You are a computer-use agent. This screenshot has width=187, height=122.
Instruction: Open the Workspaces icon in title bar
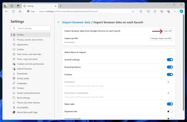12,6
